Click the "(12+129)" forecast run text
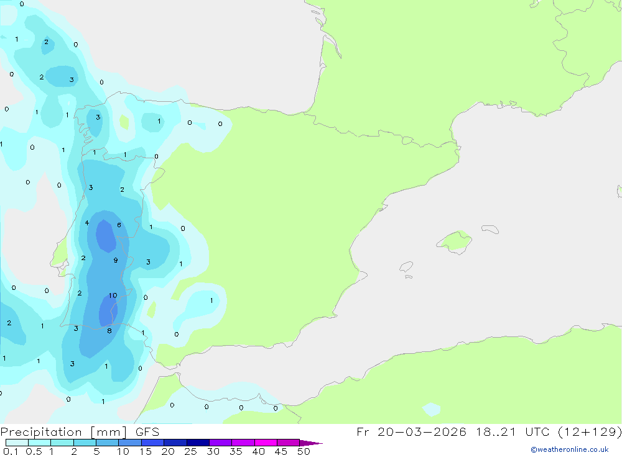This screenshot has height=455, width=622. click(x=590, y=431)
